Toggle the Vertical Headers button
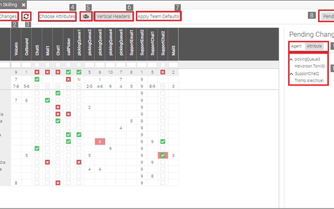Viewport: 334px width, 209px height. tap(113, 16)
